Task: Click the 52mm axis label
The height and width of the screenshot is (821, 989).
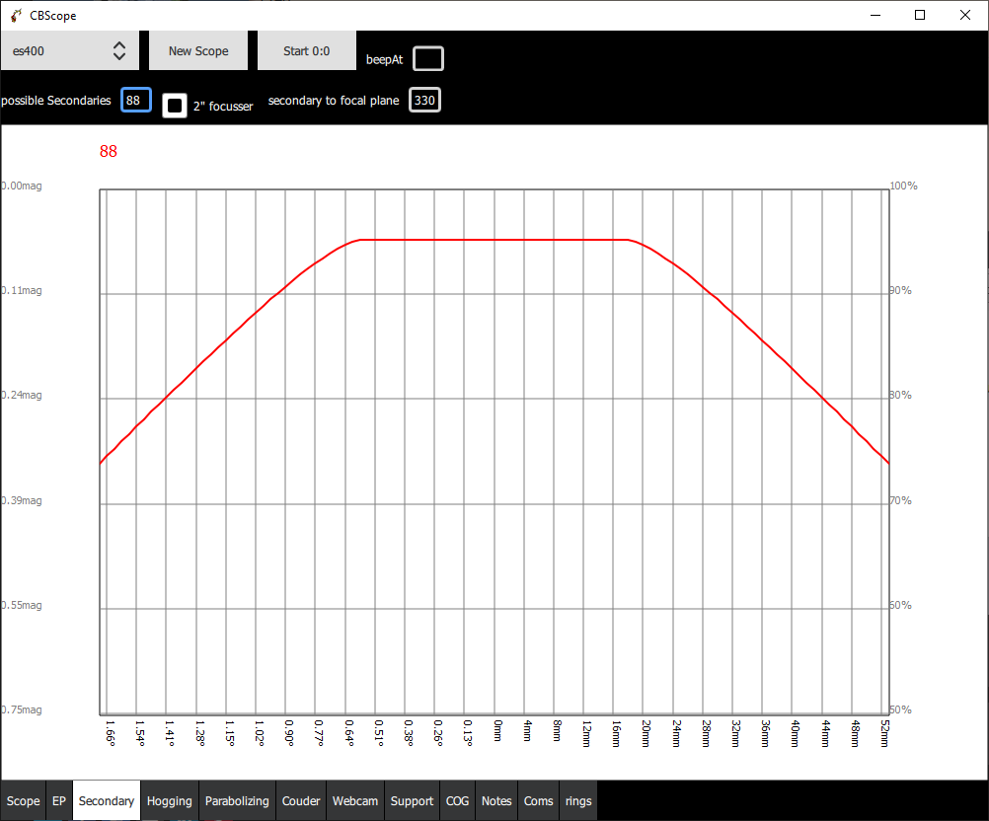Action: pyautogui.click(x=884, y=733)
